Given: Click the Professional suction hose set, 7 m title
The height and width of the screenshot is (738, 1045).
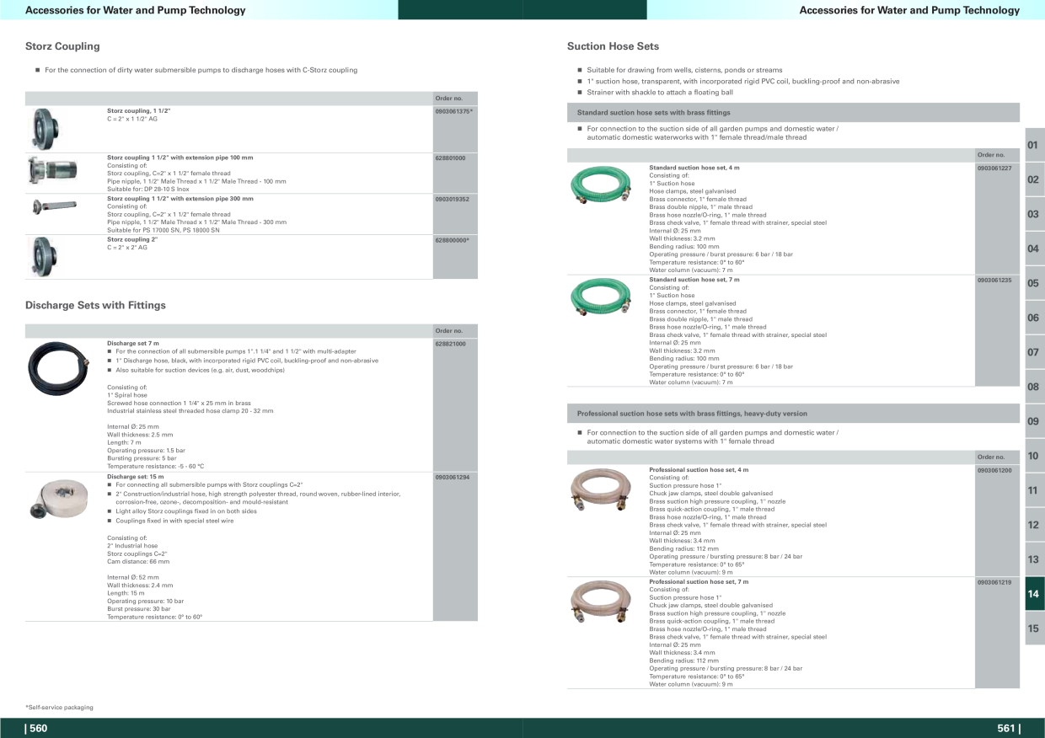Looking at the screenshot, I should 699,582.
